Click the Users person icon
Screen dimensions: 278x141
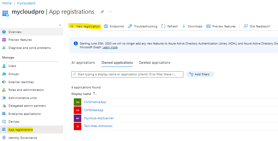click(4, 66)
